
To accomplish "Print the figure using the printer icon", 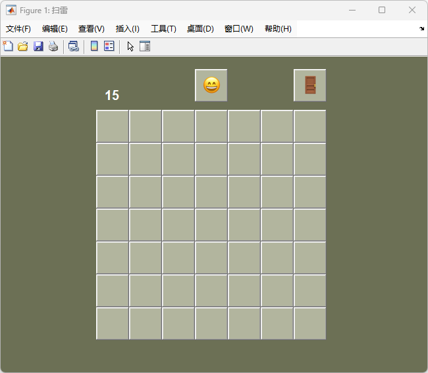I will click(53, 46).
